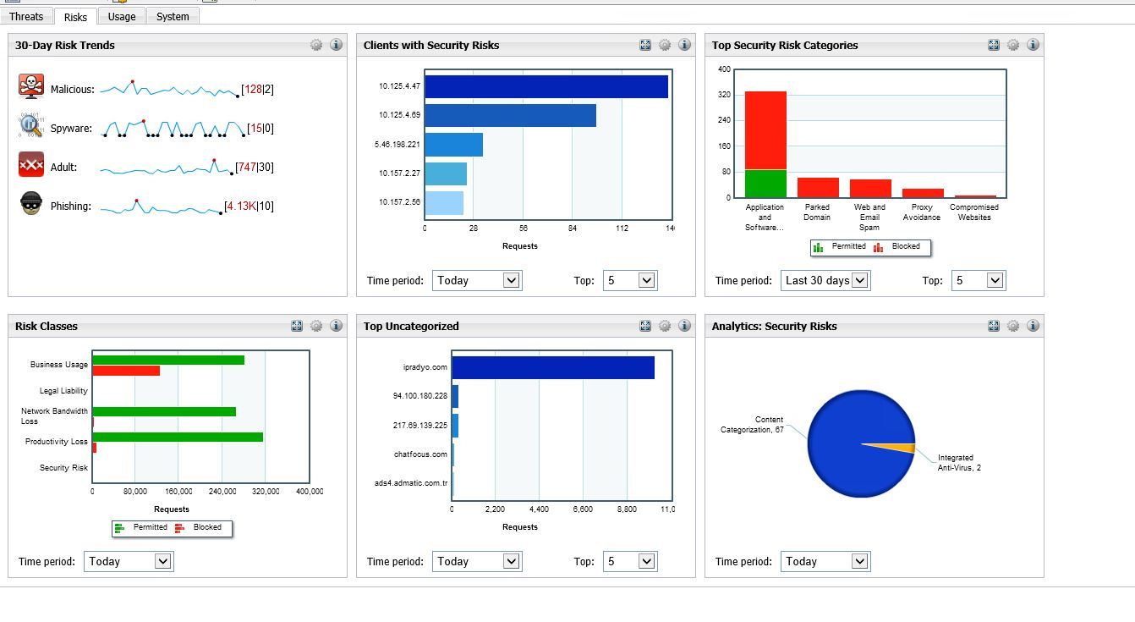1135x622 pixels.
Task: Click the Malicious count 128
Action: (x=253, y=89)
